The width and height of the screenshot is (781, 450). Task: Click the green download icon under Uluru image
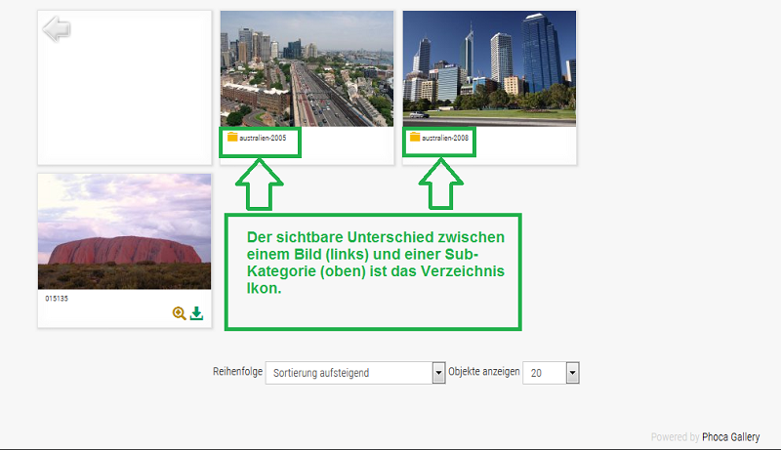click(196, 313)
